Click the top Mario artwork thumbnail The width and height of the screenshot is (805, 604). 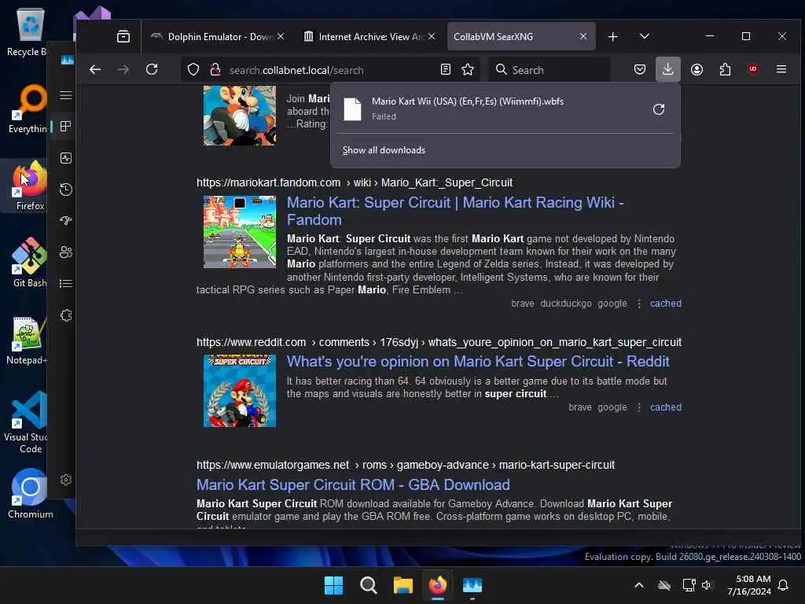pos(240,116)
